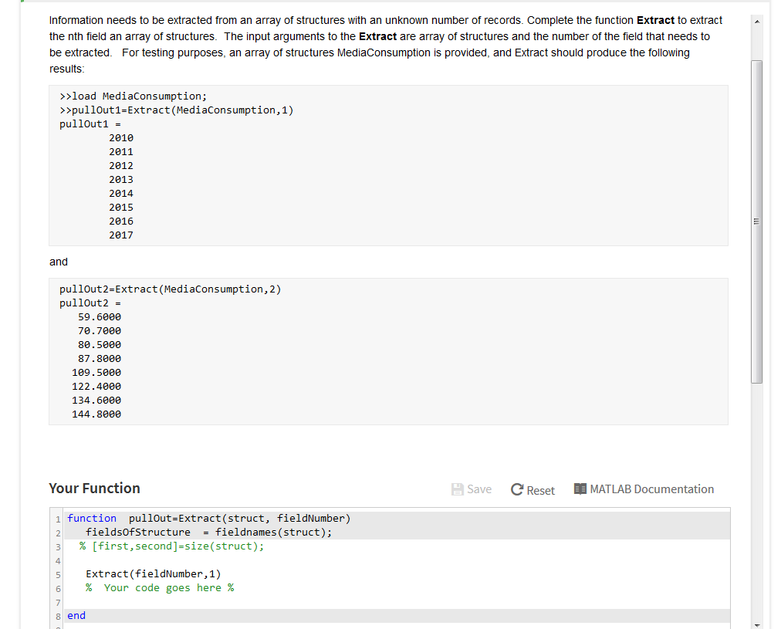The image size is (781, 629).
Task: Click the scrollbar down arrow
Action: pyautogui.click(x=756, y=624)
